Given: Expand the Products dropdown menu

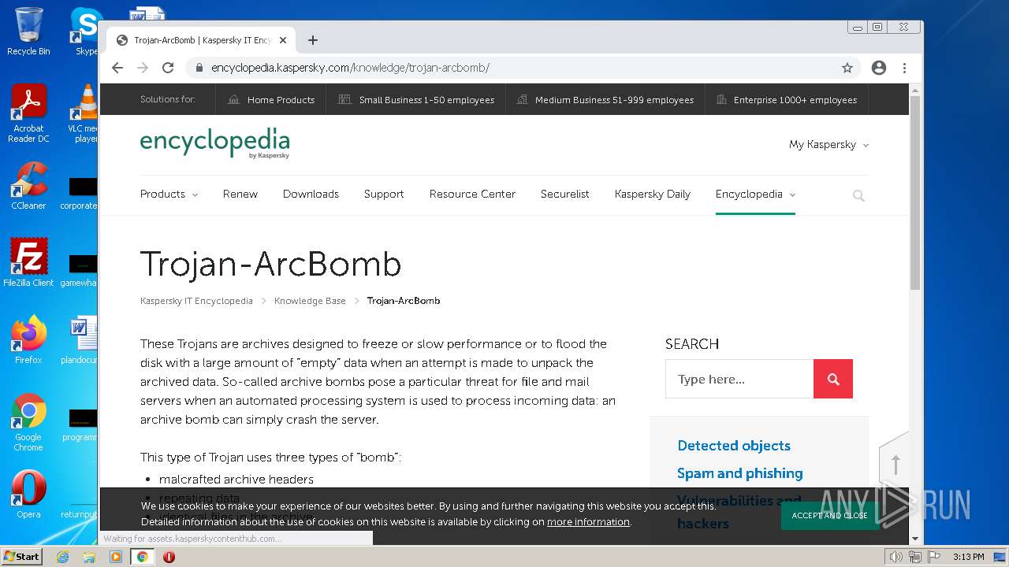Looking at the screenshot, I should tap(169, 194).
